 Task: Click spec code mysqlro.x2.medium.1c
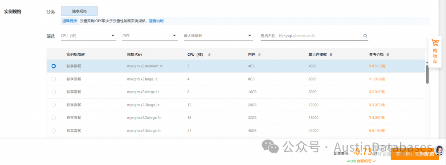pyautogui.click(x=145, y=66)
